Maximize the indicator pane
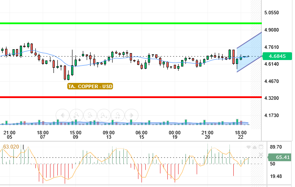295x187 pixels. (261, 147)
